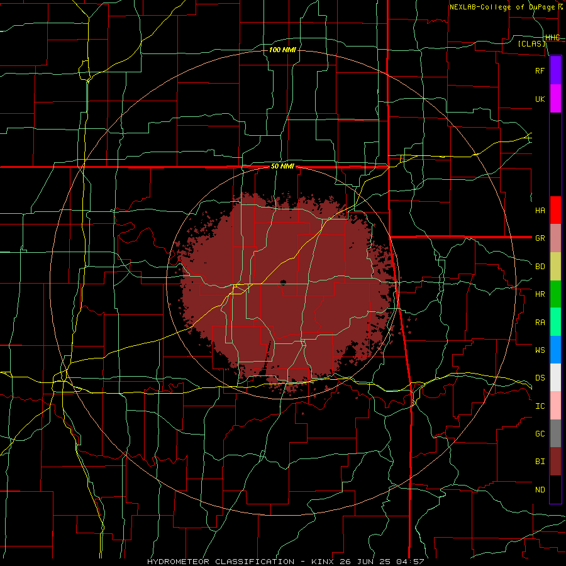The height and width of the screenshot is (566, 566).
Task: Click the RF legend label
Action: click(x=540, y=70)
